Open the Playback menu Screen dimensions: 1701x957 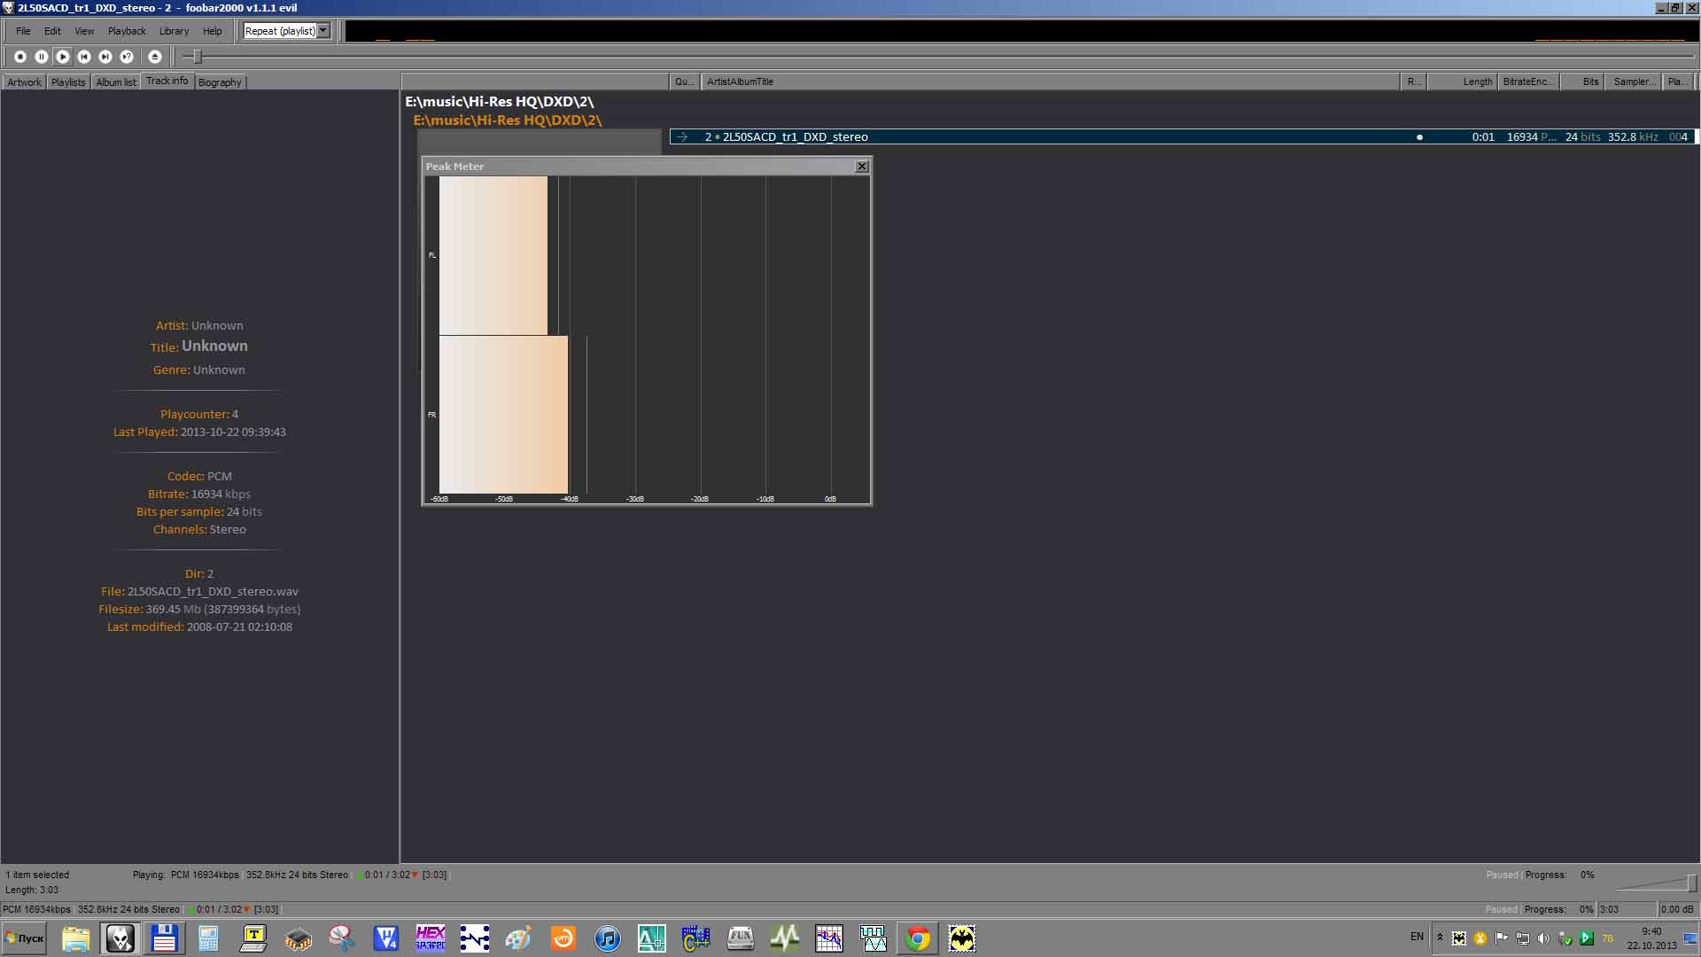(x=127, y=31)
